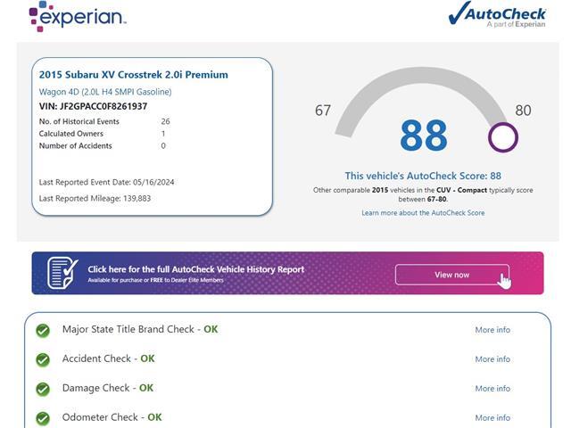Click the Last Reported Mileage line
Screen dimensions: 571x428
[x=95, y=198]
